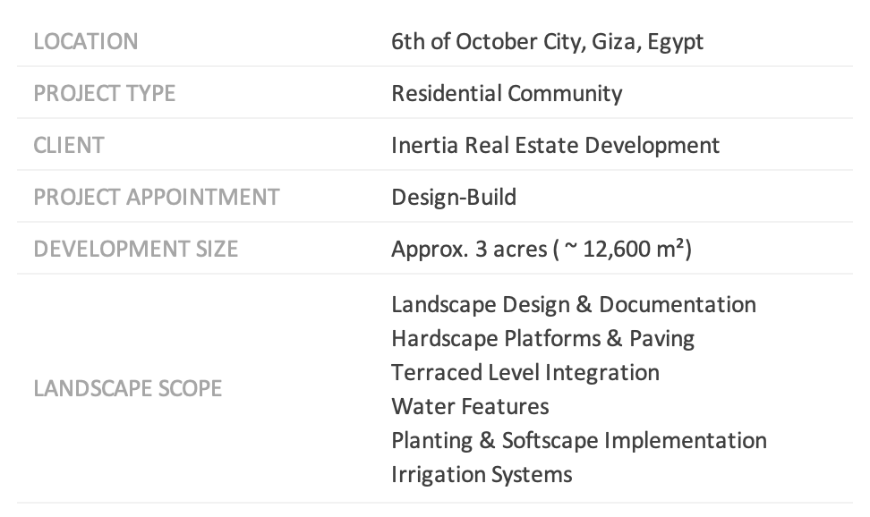Select the 'Terraced Level Integration' line
870x517 pixels.
click(x=525, y=372)
